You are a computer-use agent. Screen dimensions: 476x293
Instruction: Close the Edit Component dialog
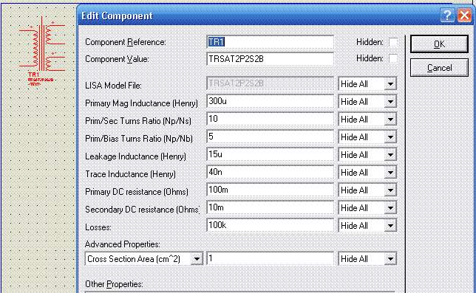464,15
